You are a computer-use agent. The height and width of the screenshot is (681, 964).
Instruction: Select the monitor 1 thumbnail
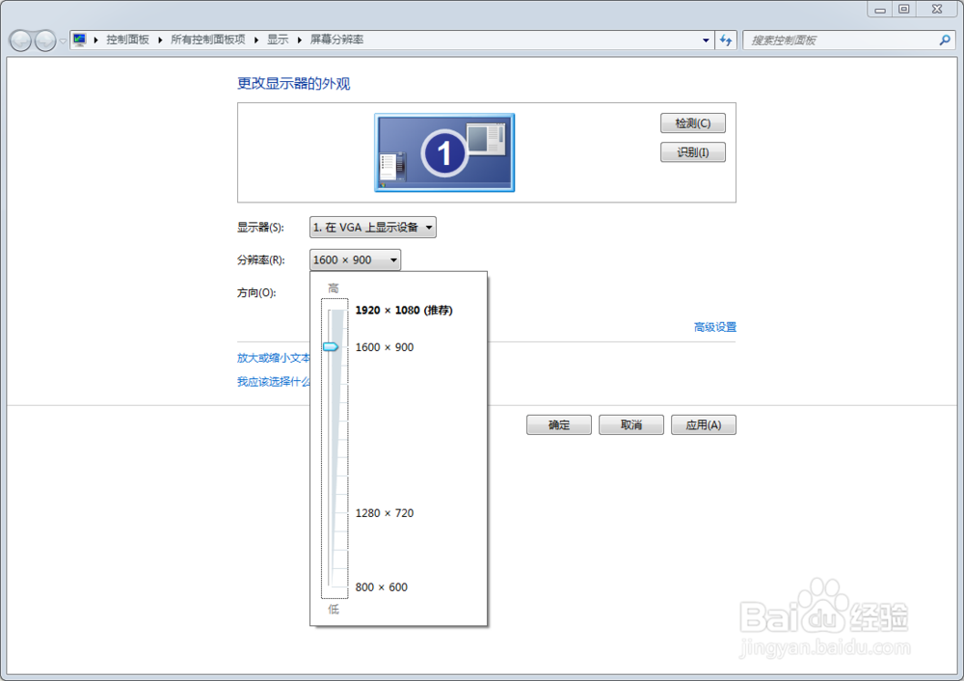point(444,152)
